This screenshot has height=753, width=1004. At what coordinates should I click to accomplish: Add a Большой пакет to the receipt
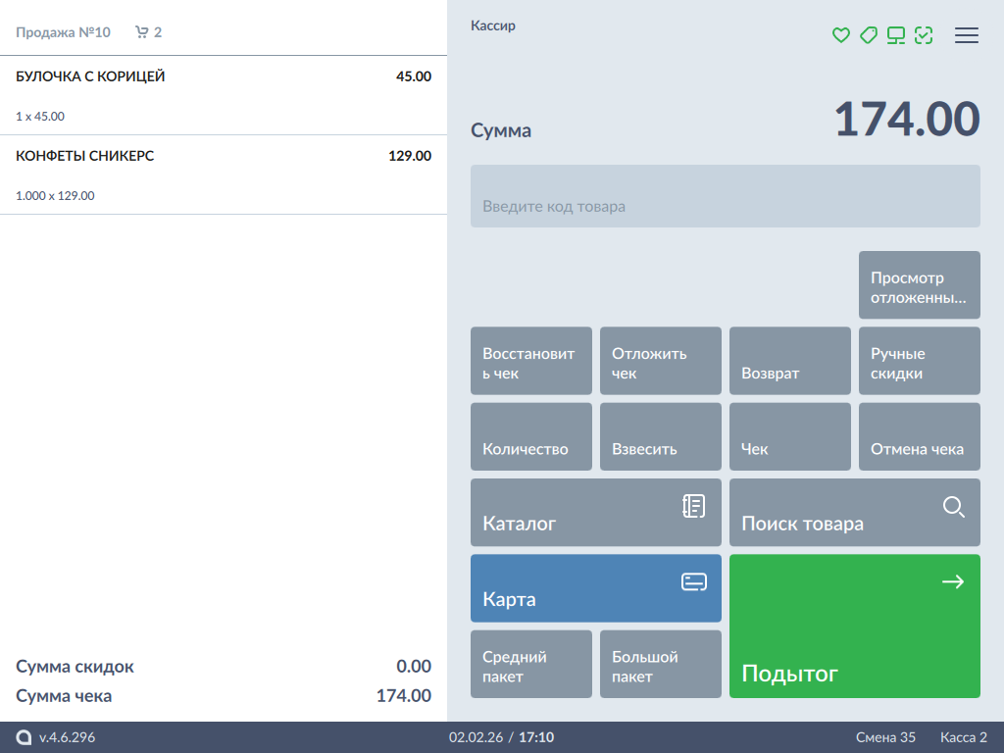coord(660,664)
